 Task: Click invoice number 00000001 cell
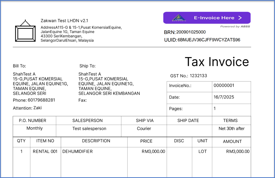point(224,86)
